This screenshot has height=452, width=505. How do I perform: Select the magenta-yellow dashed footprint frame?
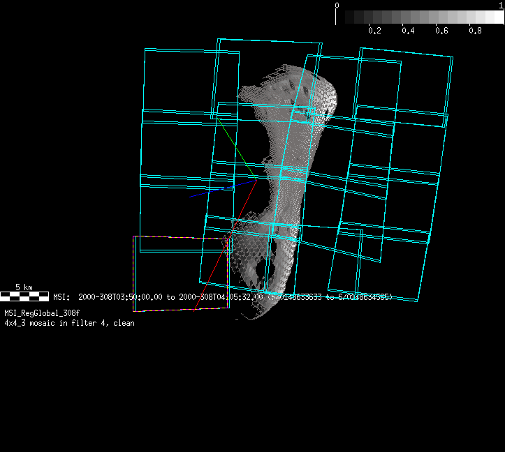click(134, 273)
